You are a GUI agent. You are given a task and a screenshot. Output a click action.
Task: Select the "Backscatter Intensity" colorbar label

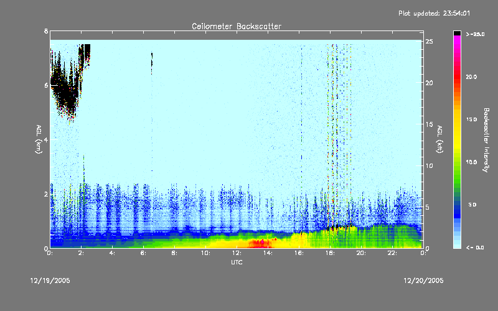pyautogui.click(x=486, y=140)
